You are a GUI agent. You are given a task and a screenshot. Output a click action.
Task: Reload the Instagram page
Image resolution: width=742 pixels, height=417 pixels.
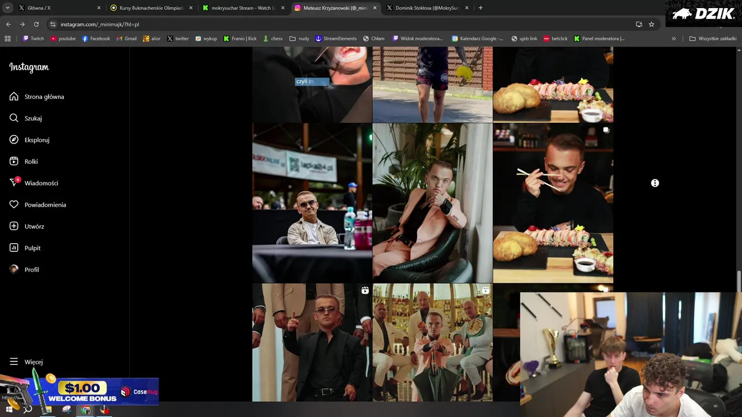[x=36, y=24]
